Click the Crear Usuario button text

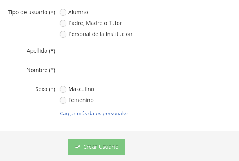(101, 147)
